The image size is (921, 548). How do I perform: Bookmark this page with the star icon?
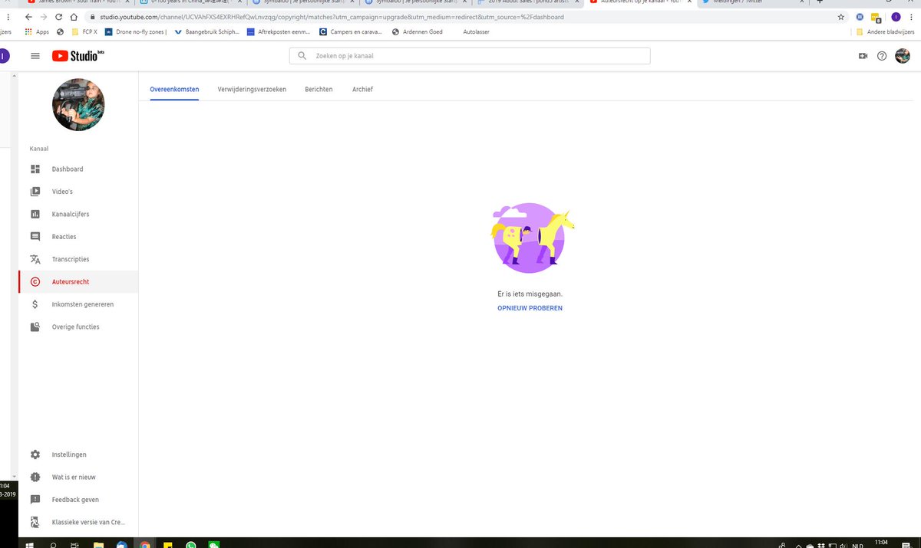click(841, 17)
